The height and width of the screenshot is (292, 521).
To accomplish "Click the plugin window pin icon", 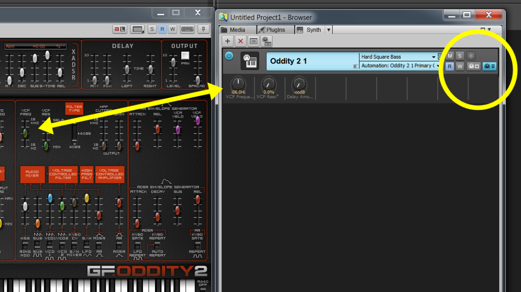I will 204,29.
